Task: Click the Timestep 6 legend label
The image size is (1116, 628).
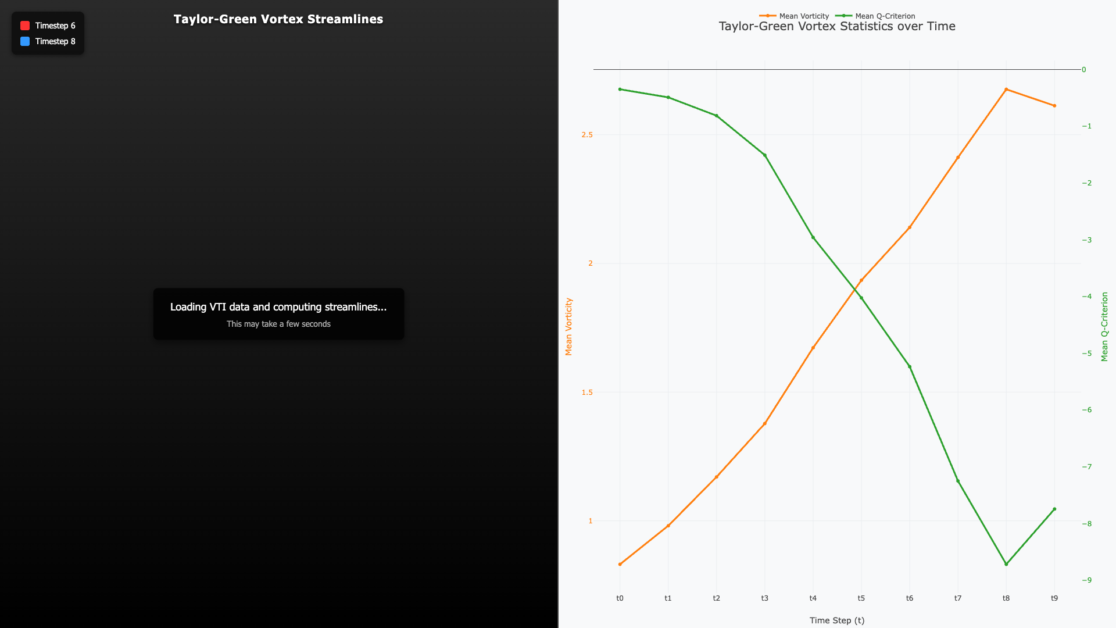Action: (55, 26)
